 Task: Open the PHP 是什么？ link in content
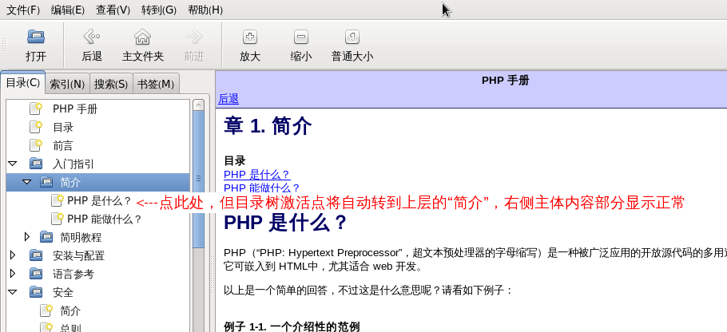pyautogui.click(x=257, y=175)
